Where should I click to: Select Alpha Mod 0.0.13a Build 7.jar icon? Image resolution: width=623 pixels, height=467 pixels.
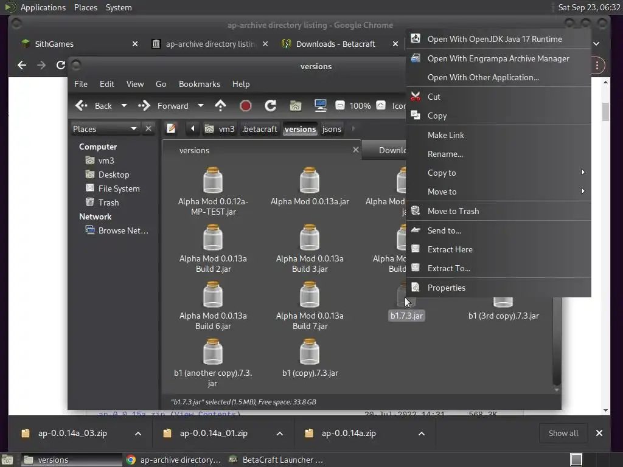[310, 294]
